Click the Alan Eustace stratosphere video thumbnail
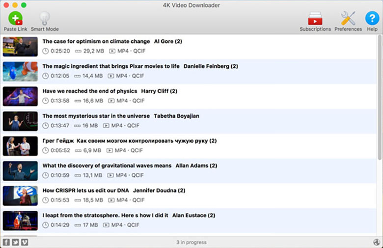Image resolution: width=383 pixels, height=248 pixels. [20, 220]
